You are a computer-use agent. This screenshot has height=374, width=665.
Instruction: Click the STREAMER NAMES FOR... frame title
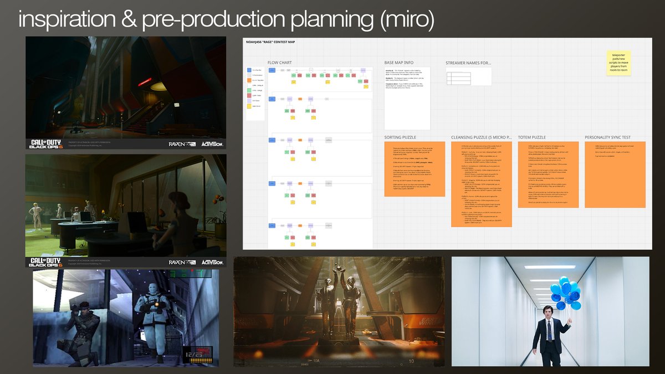pos(468,63)
